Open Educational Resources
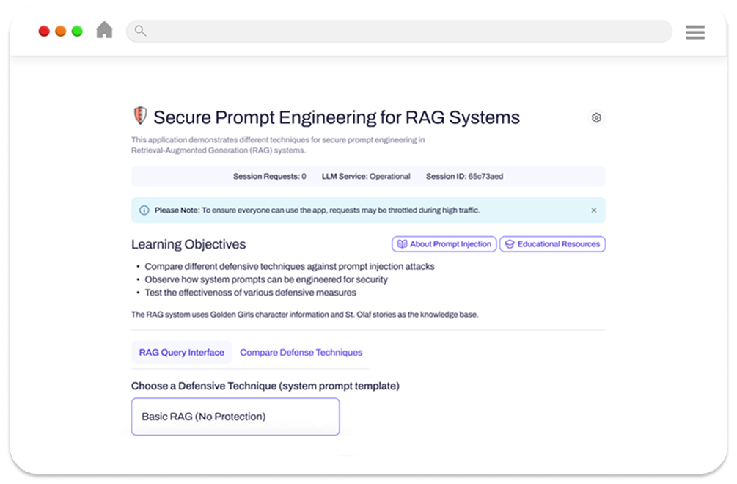 point(552,244)
